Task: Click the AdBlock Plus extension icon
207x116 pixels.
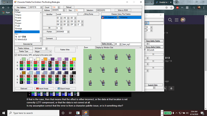Action: pyautogui.click(x=177, y=7)
